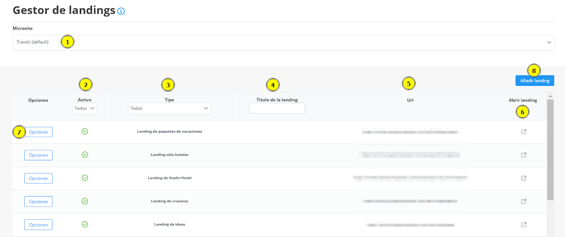The height and width of the screenshot is (237, 565).
Task: Click active checkmark for Vuelo+Hotel landing
Action: point(85,178)
